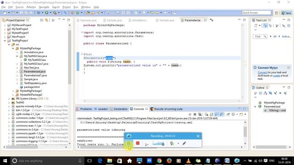
Task: Click the New file toolbar icon
Action: [5, 12]
